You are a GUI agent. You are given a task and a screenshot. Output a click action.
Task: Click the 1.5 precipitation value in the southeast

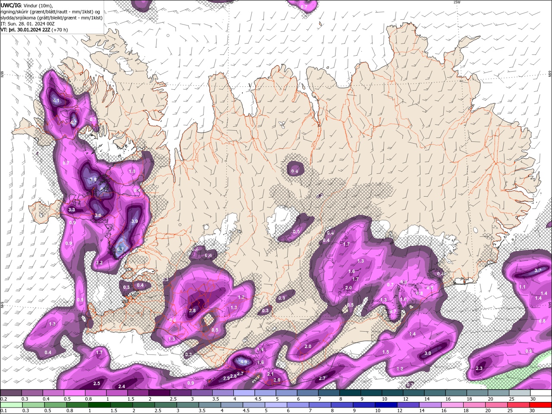pos(386,352)
